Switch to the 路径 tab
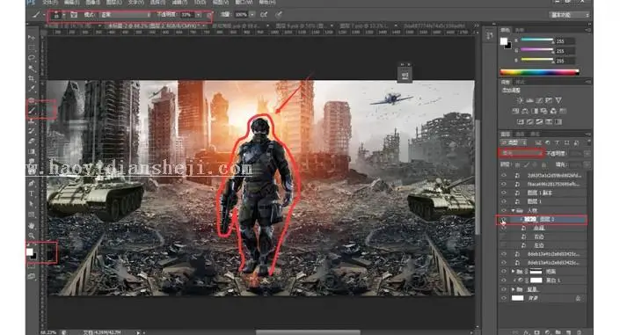 pos(534,134)
